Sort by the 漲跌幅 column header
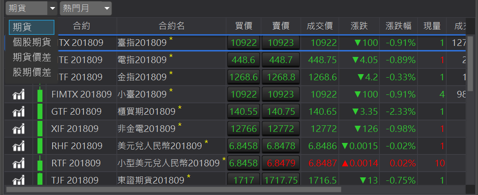 click(x=400, y=26)
